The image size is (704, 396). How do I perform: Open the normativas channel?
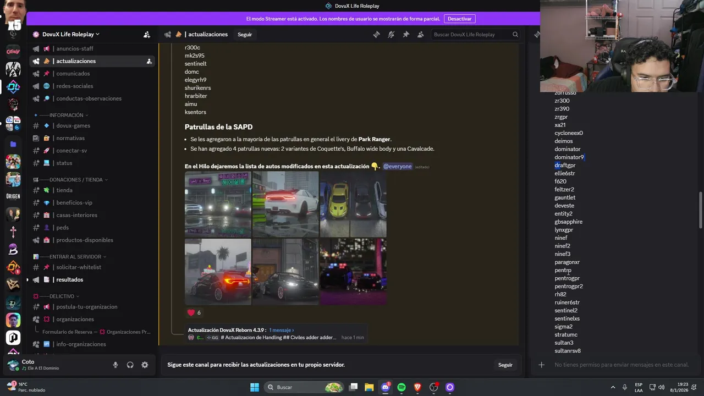(70, 138)
